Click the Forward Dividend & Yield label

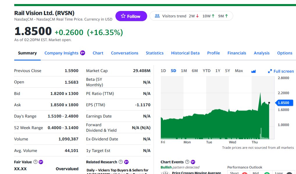(101, 128)
